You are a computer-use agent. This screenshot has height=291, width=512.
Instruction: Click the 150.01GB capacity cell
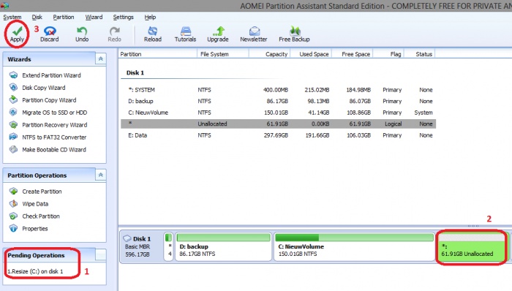[x=276, y=113]
